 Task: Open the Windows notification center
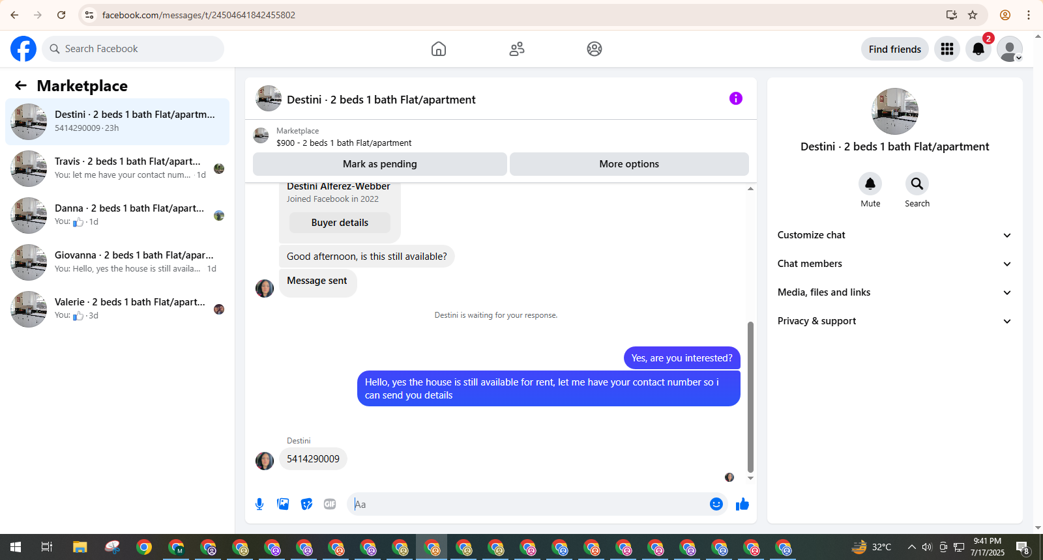pos(1023,547)
